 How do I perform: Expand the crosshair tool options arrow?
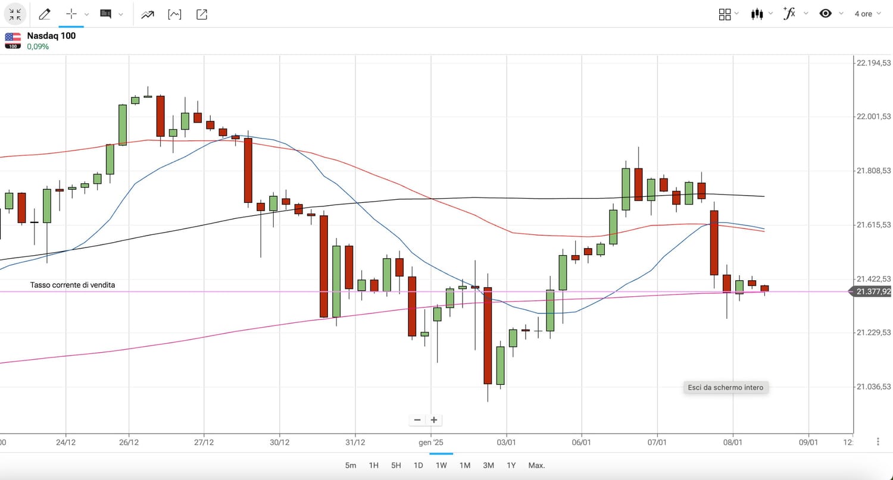point(87,14)
